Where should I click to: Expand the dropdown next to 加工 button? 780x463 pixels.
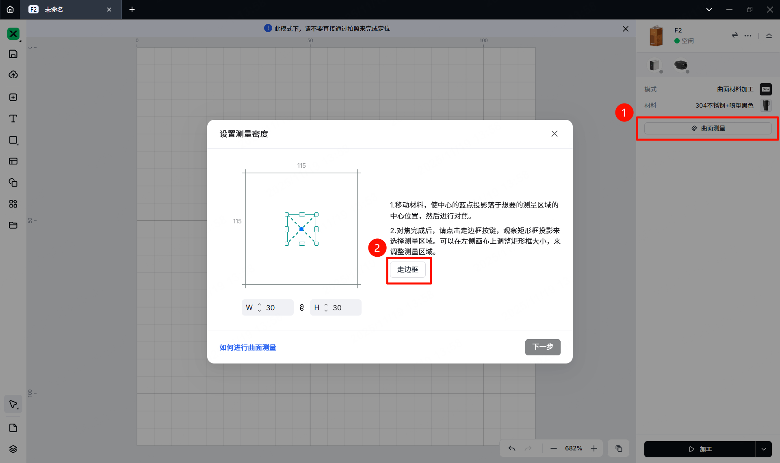763,449
